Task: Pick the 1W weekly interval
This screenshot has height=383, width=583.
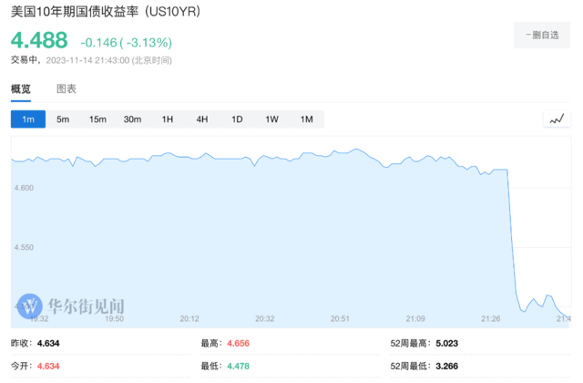Action: 271,119
